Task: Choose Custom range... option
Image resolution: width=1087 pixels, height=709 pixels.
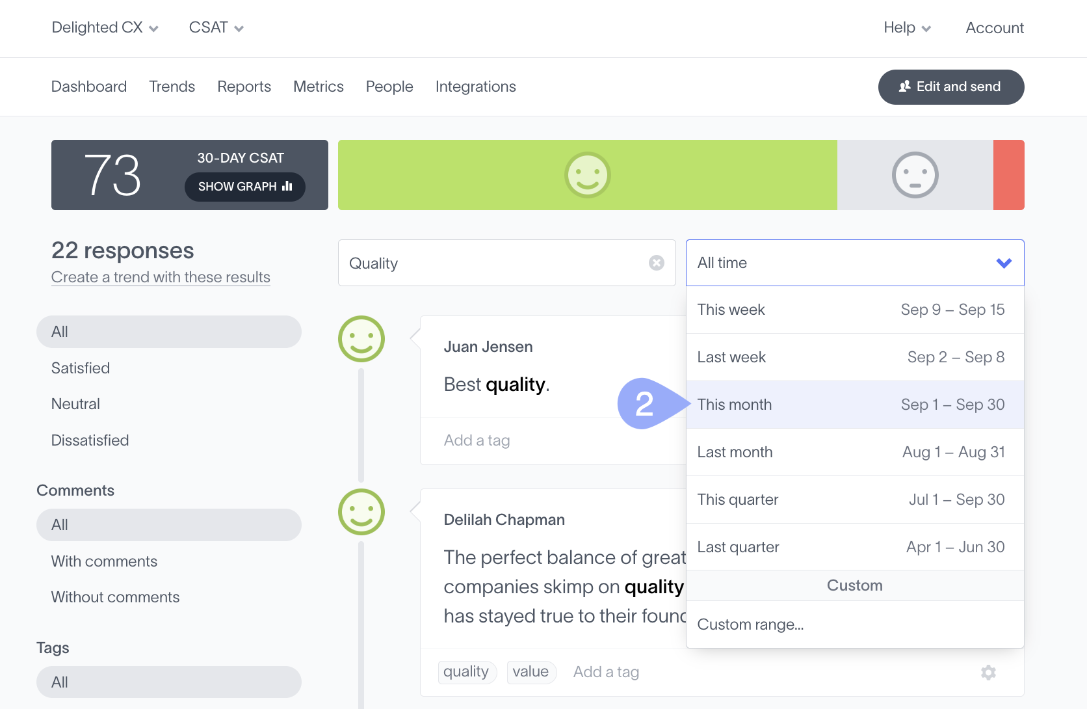Action: coord(750,624)
